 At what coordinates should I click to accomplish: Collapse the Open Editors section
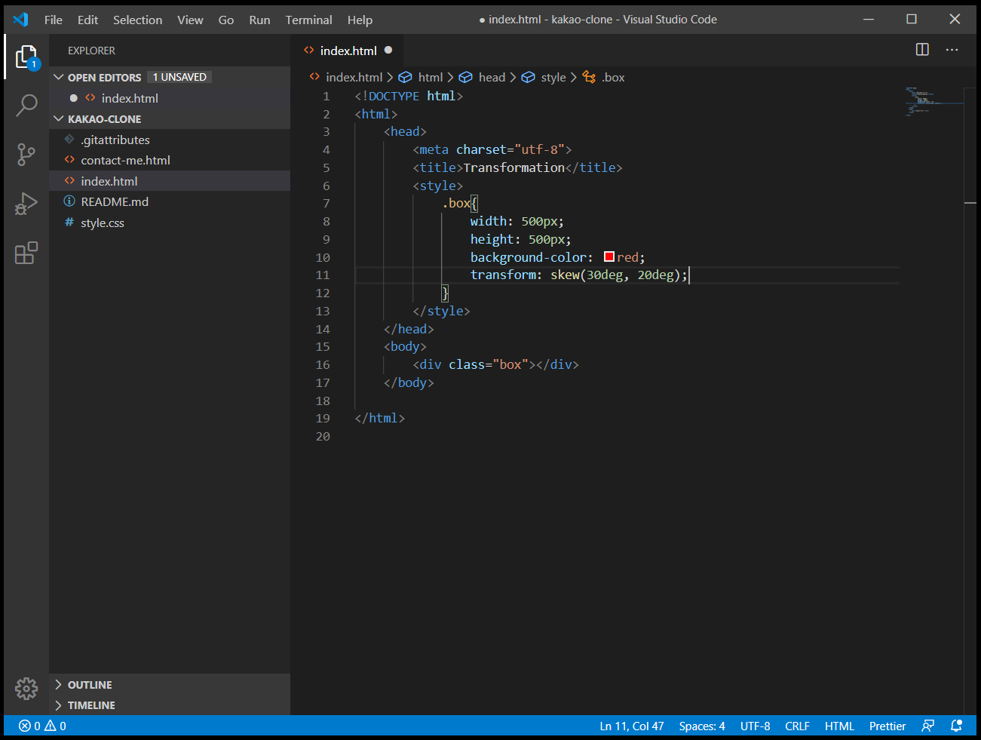pos(59,77)
